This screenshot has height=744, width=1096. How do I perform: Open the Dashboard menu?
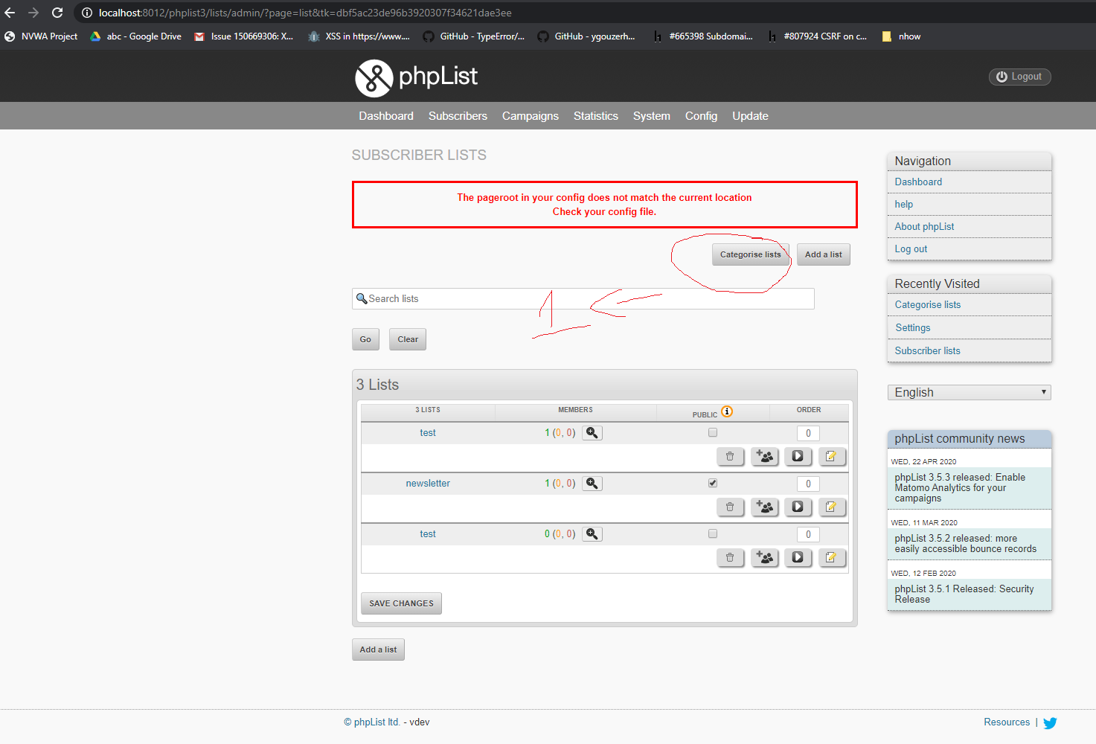(386, 116)
